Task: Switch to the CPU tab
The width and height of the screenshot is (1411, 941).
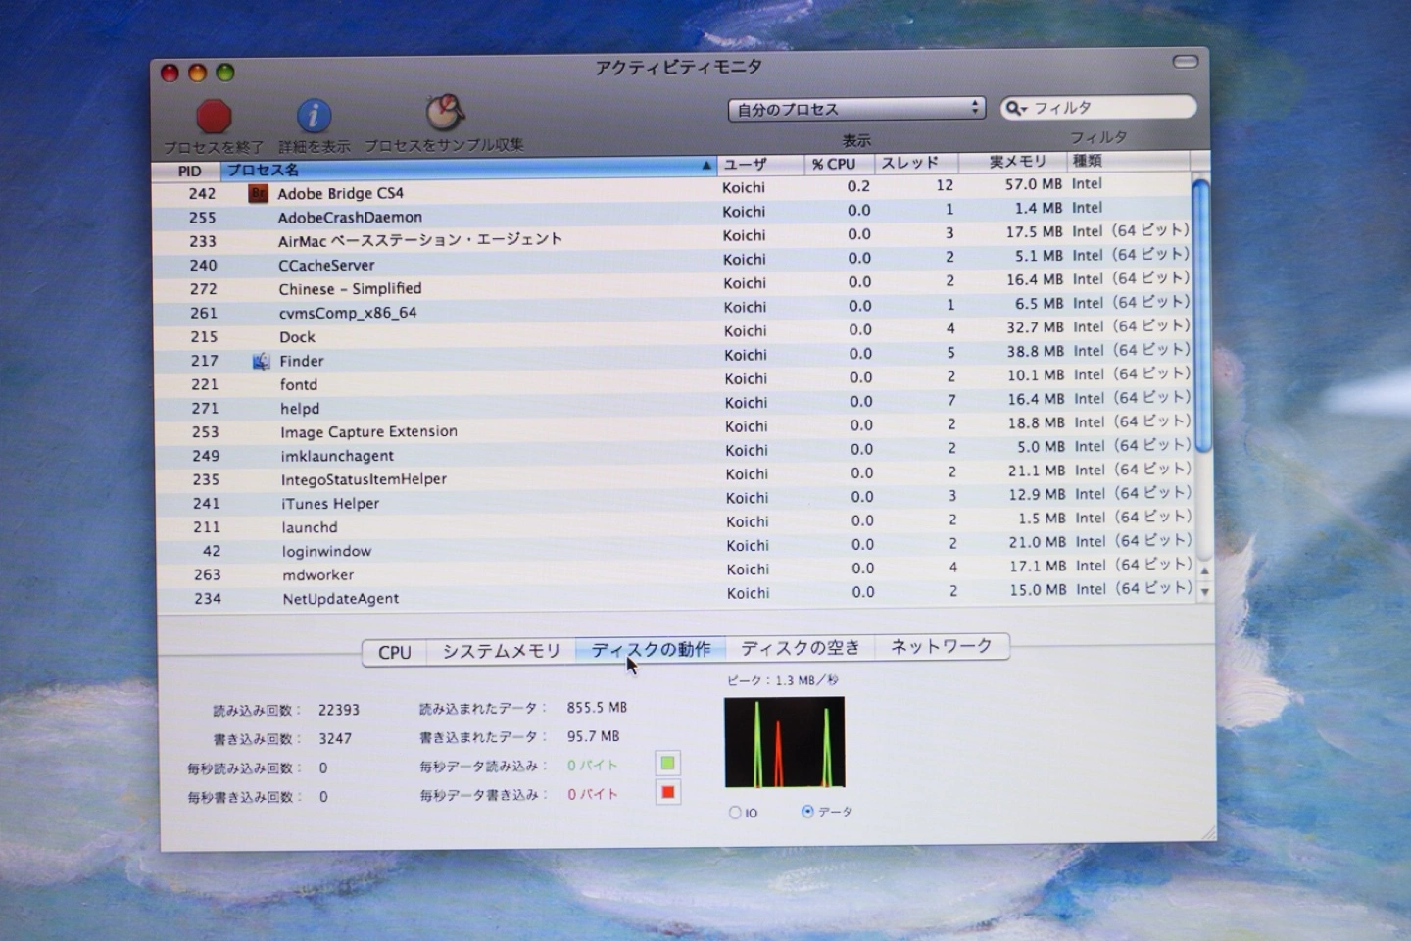Action: 395,652
